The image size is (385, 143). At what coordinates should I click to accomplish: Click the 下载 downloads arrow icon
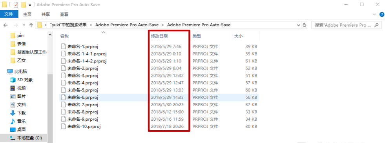13,113
